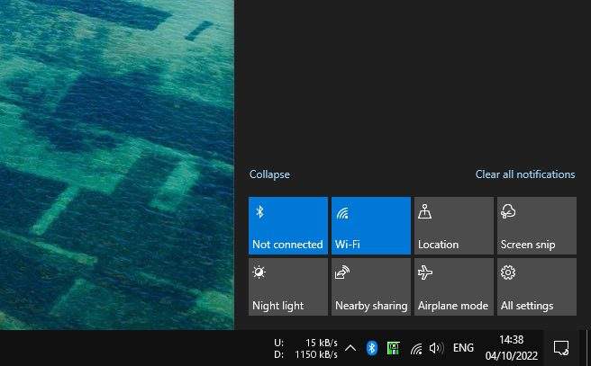Image resolution: width=591 pixels, height=366 pixels.
Task: Open Bluetooth tray icon in taskbar
Action: coord(372,348)
